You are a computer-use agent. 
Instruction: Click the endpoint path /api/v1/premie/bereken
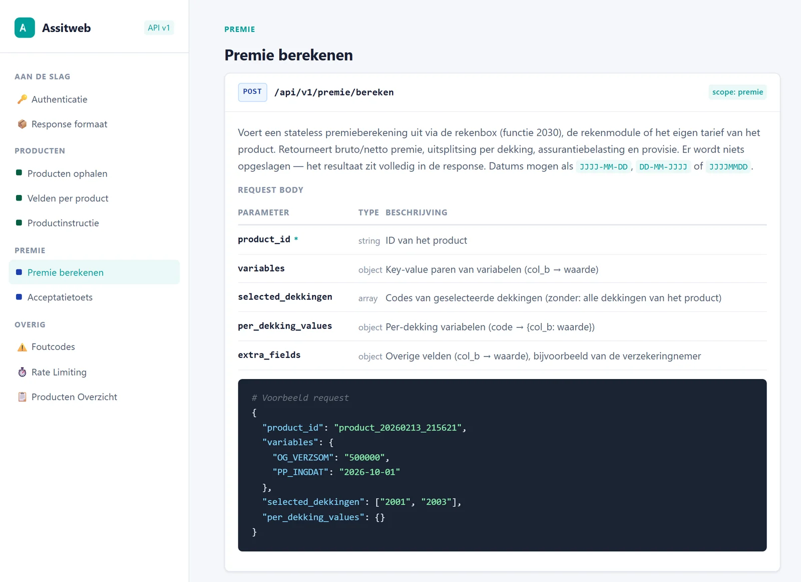(334, 92)
